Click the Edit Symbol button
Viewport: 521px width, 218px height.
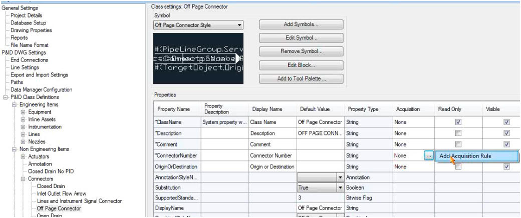point(301,38)
